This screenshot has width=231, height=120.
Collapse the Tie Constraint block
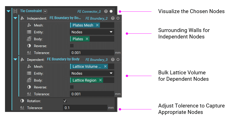(x=8, y=11)
